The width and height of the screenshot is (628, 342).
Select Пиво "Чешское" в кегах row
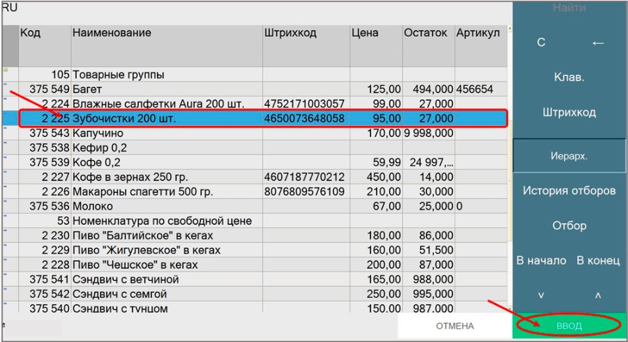(x=255, y=265)
